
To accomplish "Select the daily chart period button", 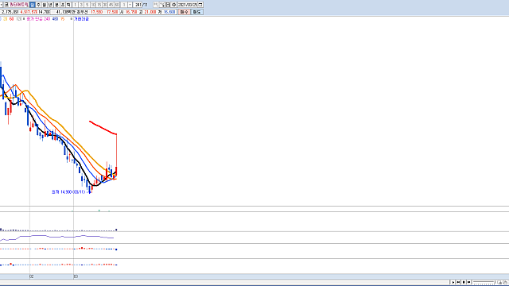I will tap(32, 5).
